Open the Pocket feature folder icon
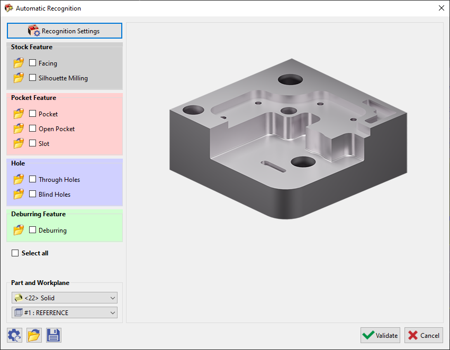The width and height of the screenshot is (450, 350). pyautogui.click(x=19, y=113)
